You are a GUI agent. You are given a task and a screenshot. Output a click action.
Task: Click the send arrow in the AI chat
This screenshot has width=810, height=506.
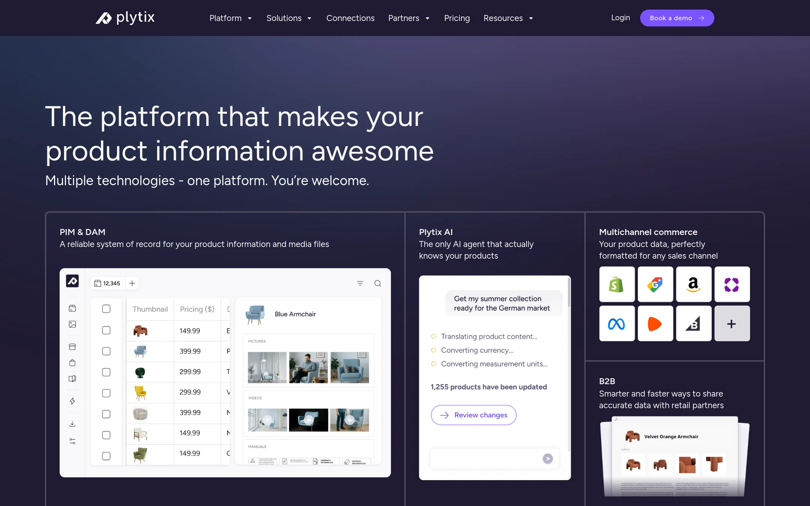point(547,458)
